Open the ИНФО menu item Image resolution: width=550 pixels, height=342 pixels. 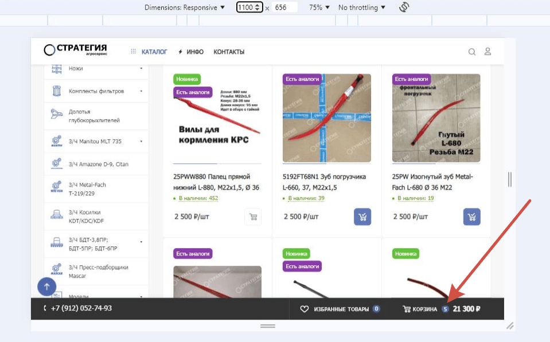tap(195, 52)
